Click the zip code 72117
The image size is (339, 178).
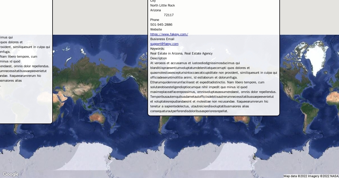click(x=169, y=15)
